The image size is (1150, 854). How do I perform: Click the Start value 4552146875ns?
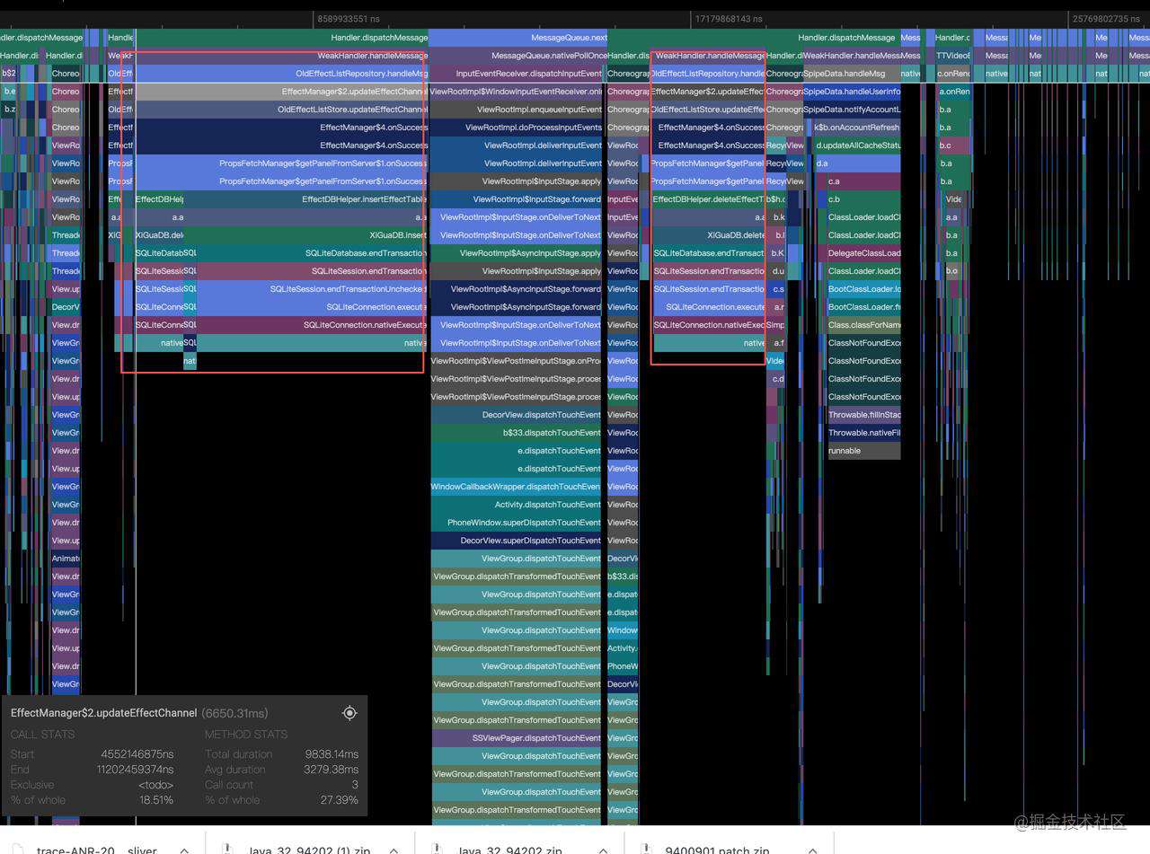[137, 754]
